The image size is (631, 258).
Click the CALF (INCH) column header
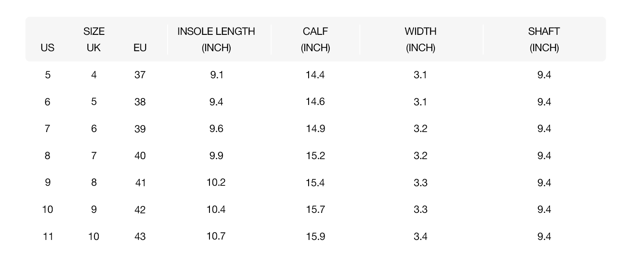click(x=315, y=39)
